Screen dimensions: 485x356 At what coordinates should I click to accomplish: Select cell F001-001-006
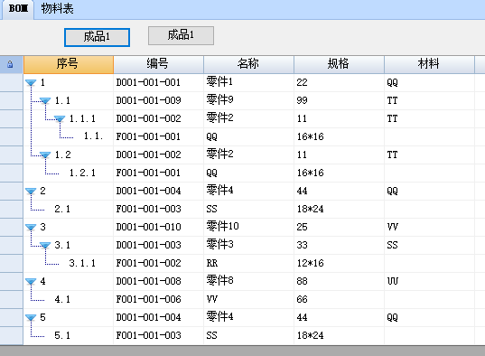(x=158, y=299)
